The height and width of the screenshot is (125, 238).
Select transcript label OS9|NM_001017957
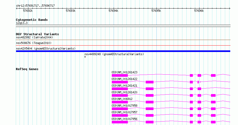coord(124,112)
